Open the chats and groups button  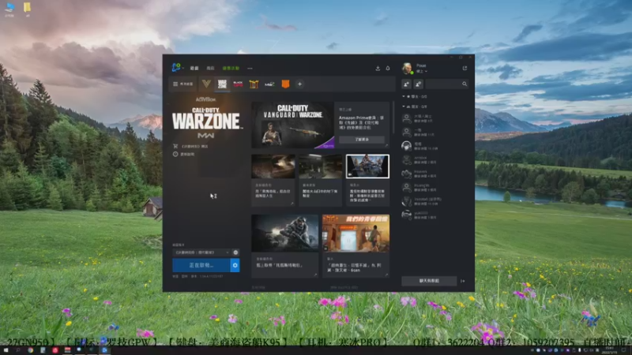click(x=429, y=281)
